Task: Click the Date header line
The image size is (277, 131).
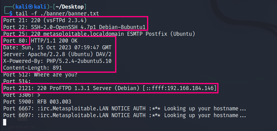Action: click(57, 47)
